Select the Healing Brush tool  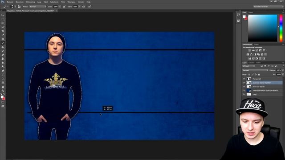(3, 39)
